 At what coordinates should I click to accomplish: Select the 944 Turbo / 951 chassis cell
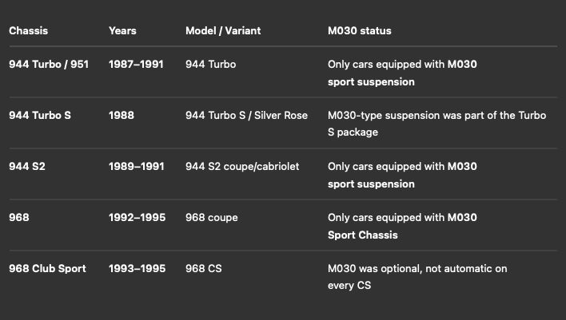tap(49, 65)
